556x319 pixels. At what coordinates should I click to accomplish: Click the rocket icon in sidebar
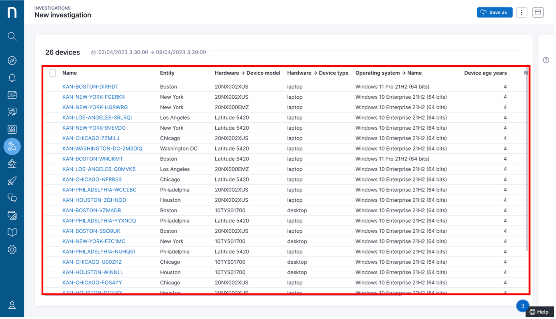(x=12, y=181)
